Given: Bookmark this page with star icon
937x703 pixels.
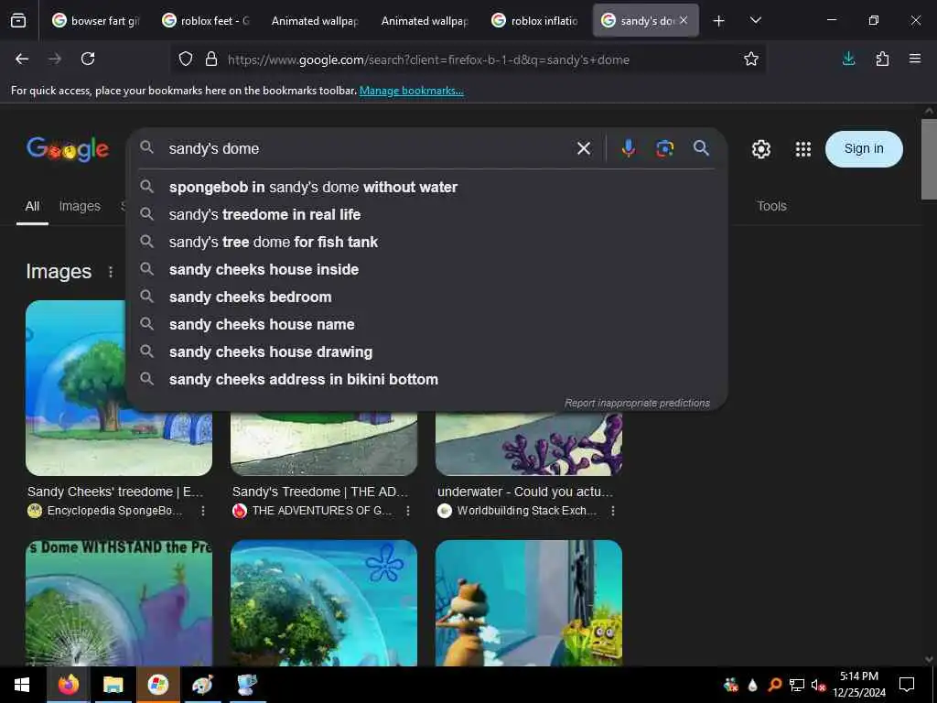Looking at the screenshot, I should point(751,59).
